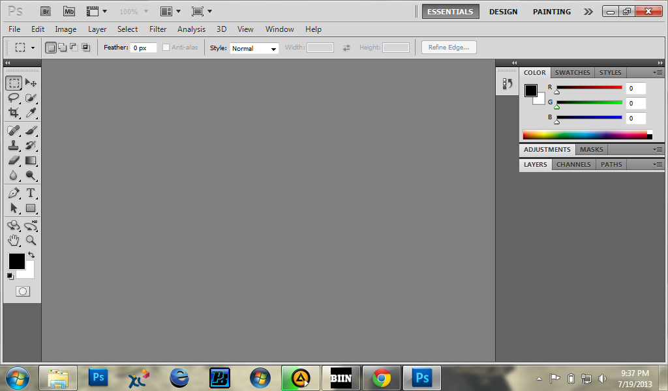Enable the Anti-alias checkbox
This screenshot has width=668, height=391.
166,47
